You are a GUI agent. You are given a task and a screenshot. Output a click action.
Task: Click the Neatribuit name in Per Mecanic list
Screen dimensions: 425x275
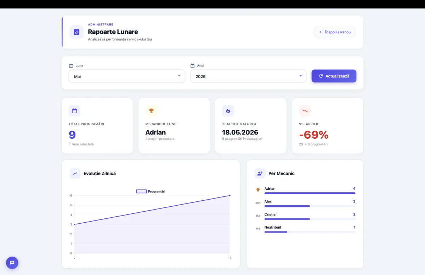pyautogui.click(x=273, y=227)
